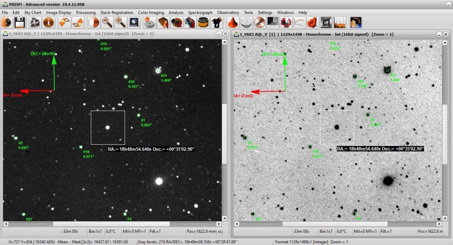Viewport: 453px width, 245px height.
Task: Click the Undo arrow toolbar icon
Action: [x=64, y=22]
